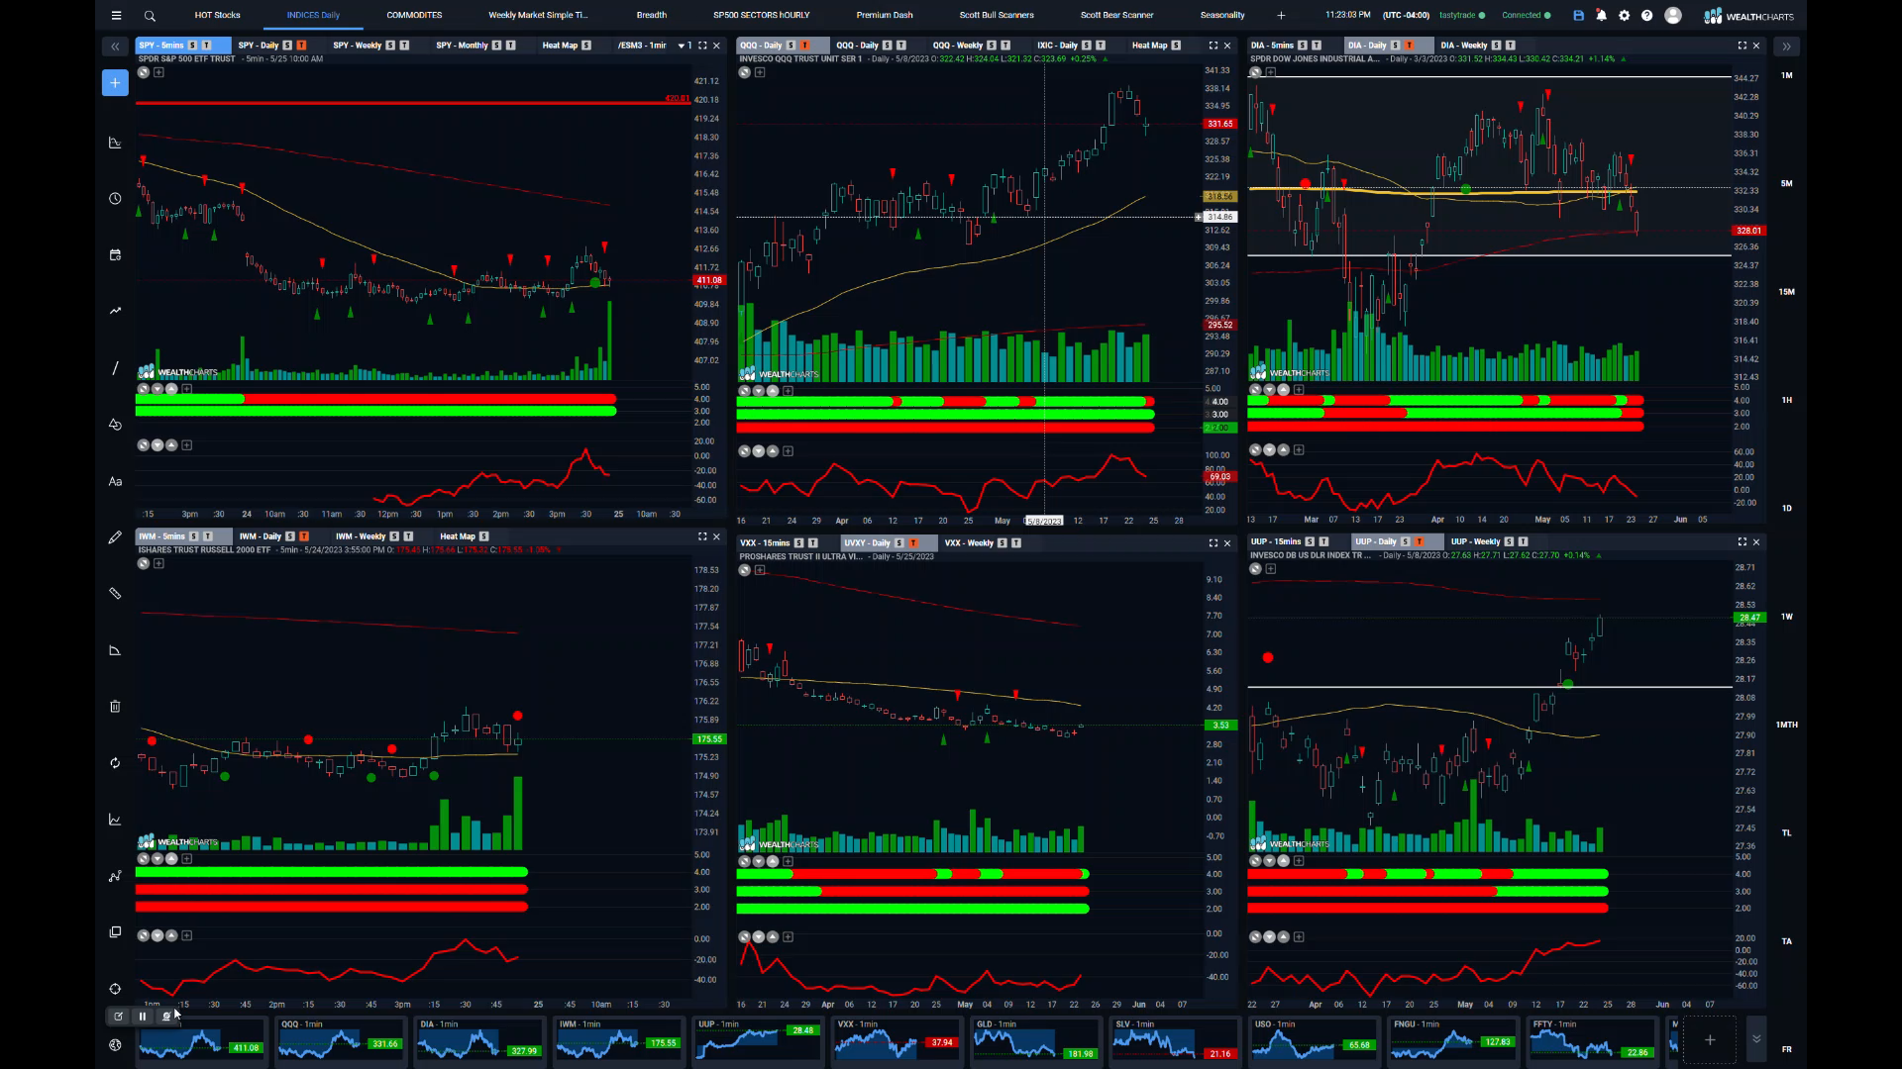1902x1069 pixels.
Task: Switch to COMMODITES workspace tab
Action: [x=414, y=16]
